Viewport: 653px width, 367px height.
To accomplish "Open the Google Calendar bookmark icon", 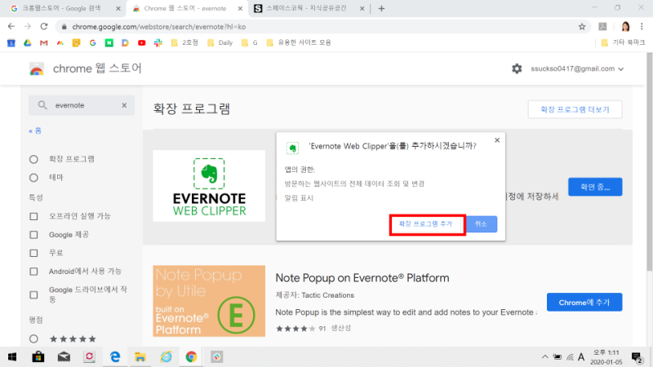I will tap(11, 43).
